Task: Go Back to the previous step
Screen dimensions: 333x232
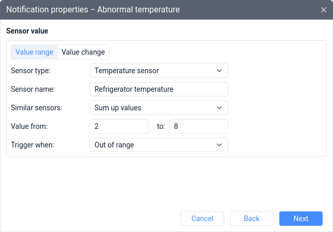Action: click(251, 219)
